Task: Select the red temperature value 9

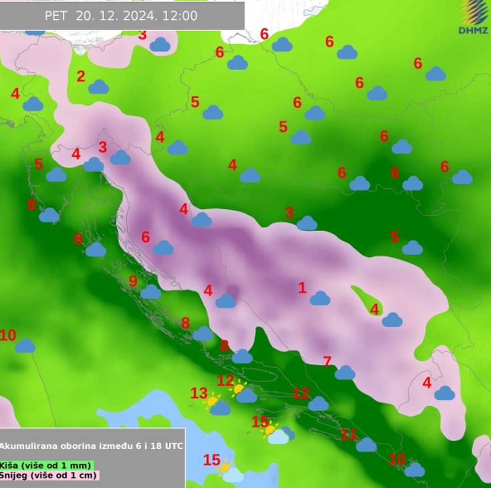Action: coord(133,281)
